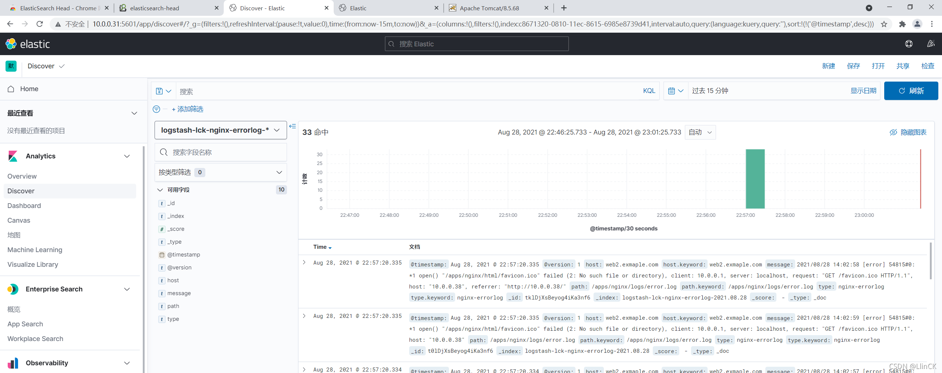
Task: Click 检查 in the top menu
Action: point(928,66)
